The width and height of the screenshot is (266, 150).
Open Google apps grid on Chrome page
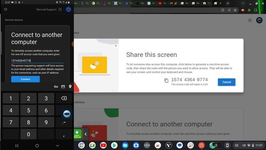tap(250, 20)
